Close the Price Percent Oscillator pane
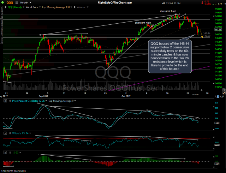The height and width of the screenshot is (173, 226). pyautogui.click(x=5, y=101)
